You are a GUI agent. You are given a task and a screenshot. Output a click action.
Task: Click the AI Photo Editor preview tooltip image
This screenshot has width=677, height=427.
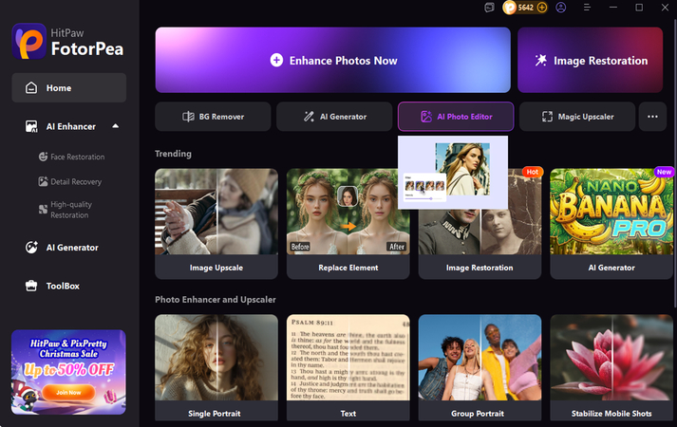click(453, 172)
